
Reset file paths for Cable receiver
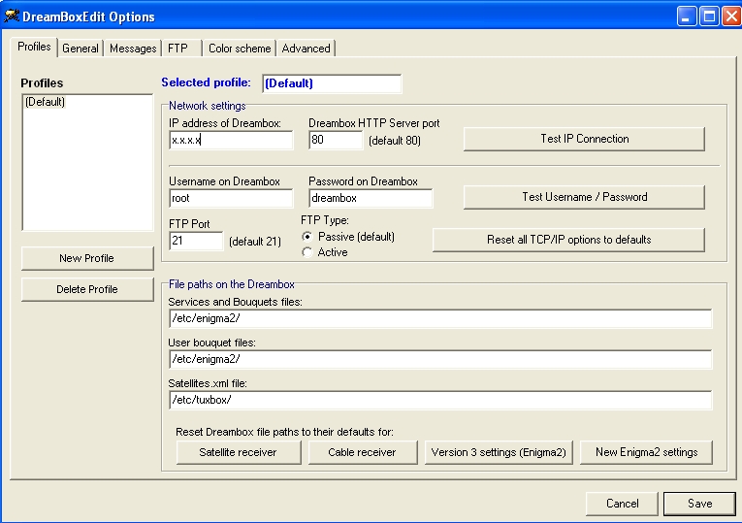click(x=363, y=452)
